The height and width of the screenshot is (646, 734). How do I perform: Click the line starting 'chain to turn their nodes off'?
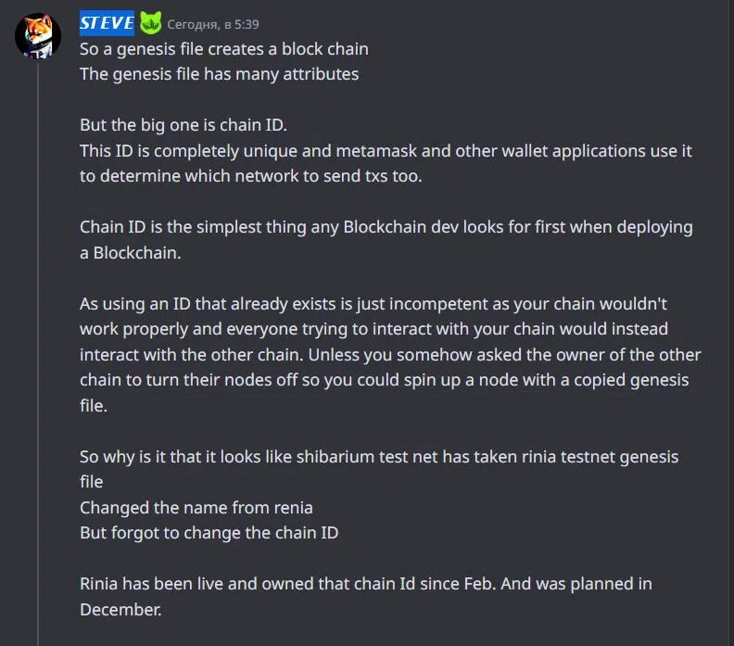384,380
